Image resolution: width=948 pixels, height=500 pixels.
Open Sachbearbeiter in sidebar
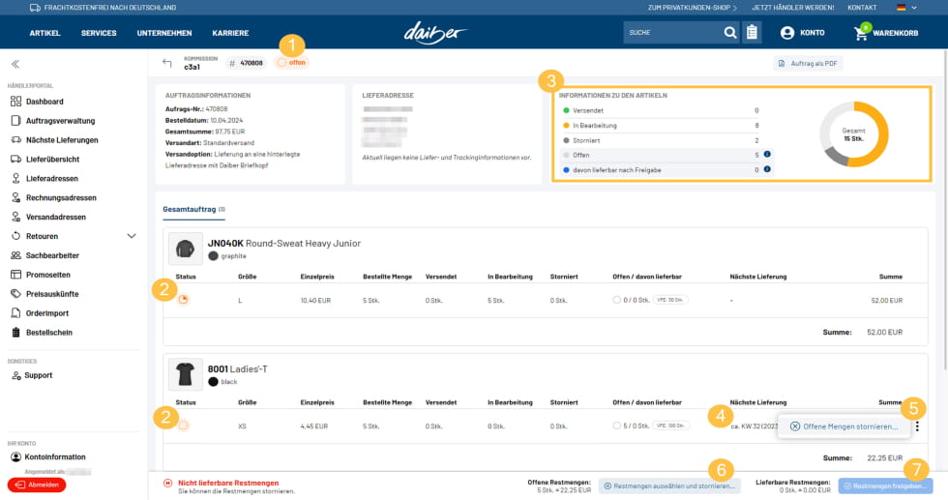click(45, 255)
